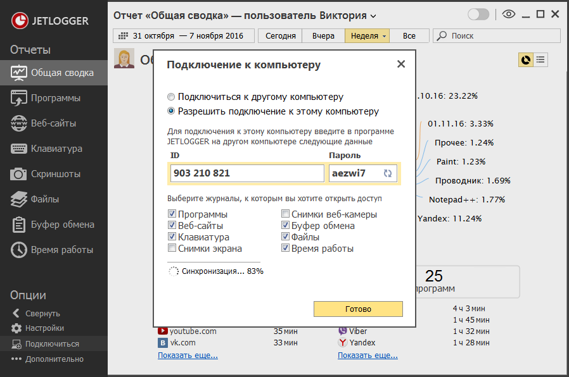Viewport: 569px width, 377px height.
Task: Click the Дополнительно three dots icon
Action: [16, 359]
